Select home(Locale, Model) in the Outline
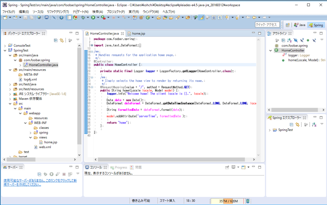The image size is (327, 205). click(303, 60)
